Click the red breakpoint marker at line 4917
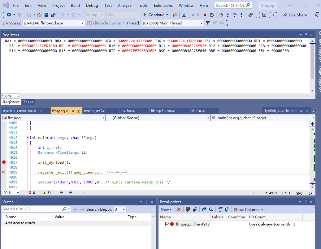The image size is (321, 249). (x=4, y=162)
